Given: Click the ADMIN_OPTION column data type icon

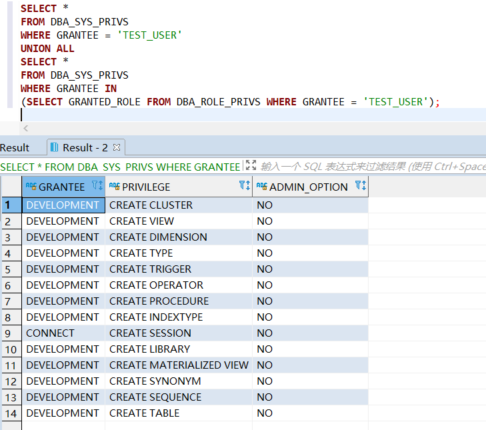Looking at the screenshot, I should click(262, 187).
